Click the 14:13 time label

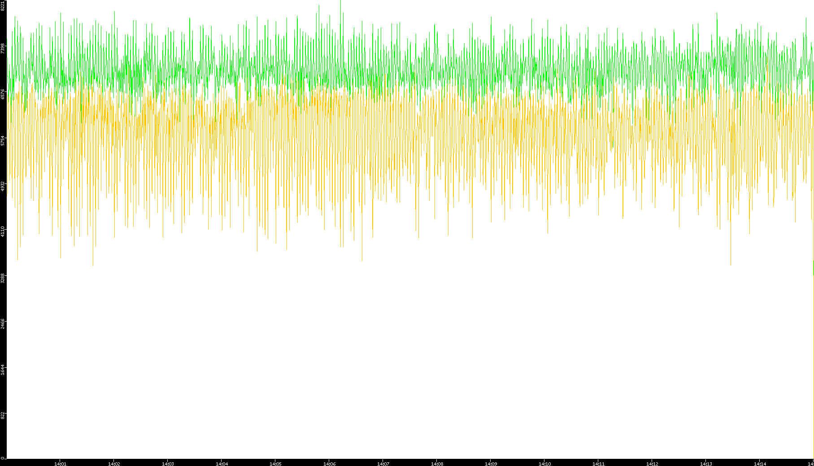(x=706, y=464)
